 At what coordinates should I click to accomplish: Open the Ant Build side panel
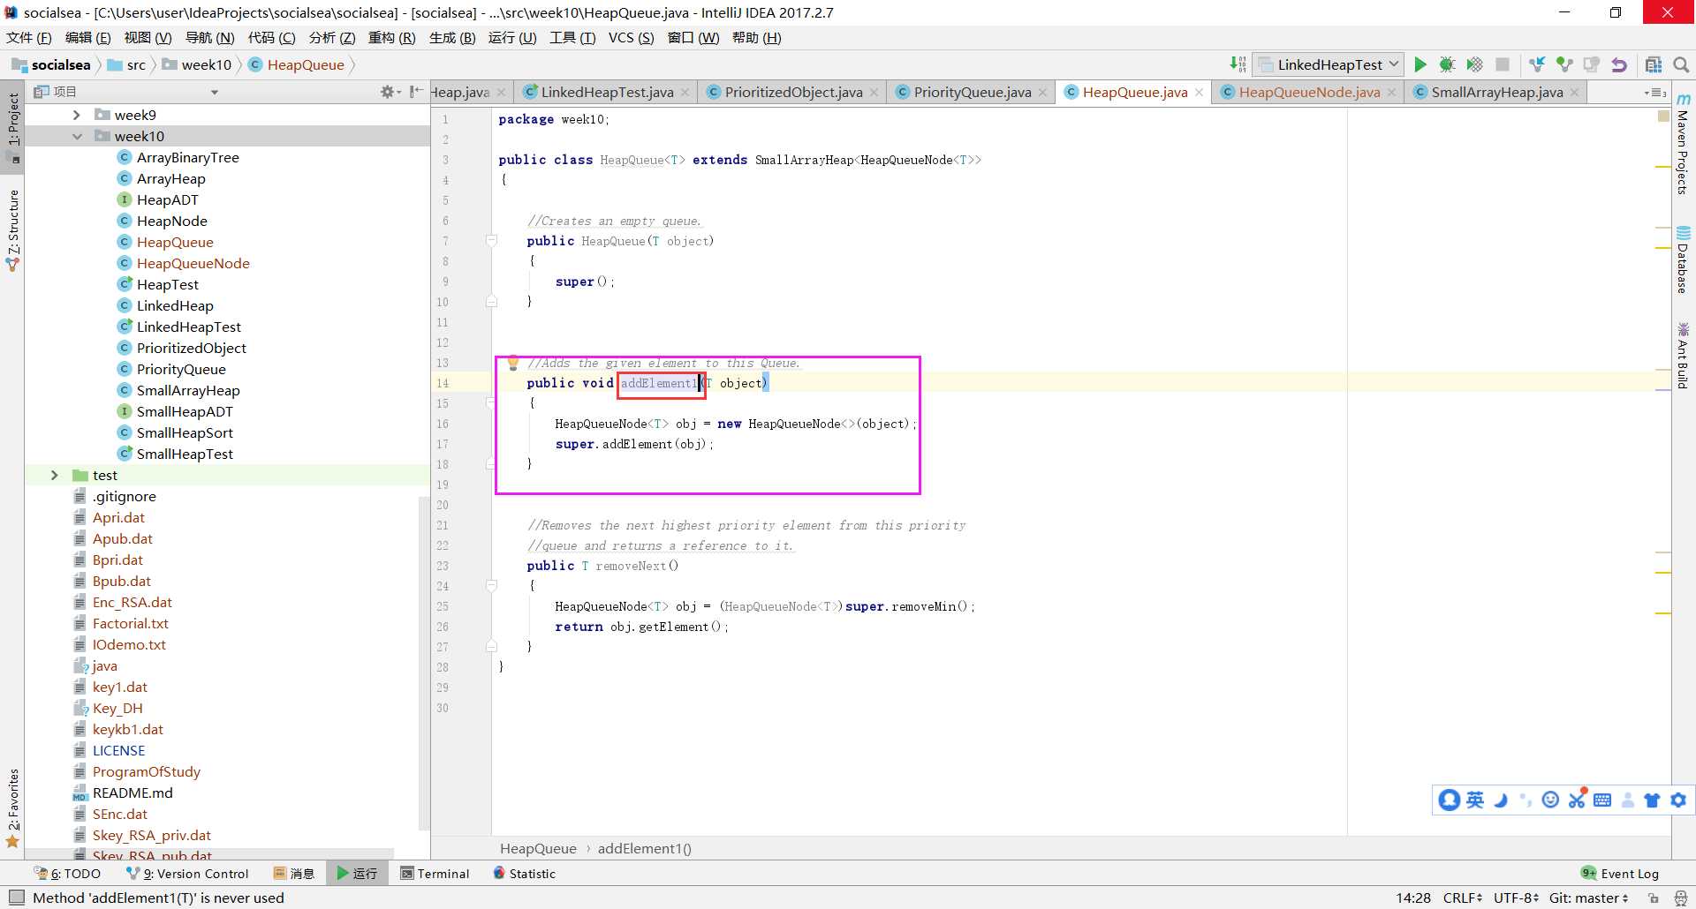click(x=1683, y=356)
